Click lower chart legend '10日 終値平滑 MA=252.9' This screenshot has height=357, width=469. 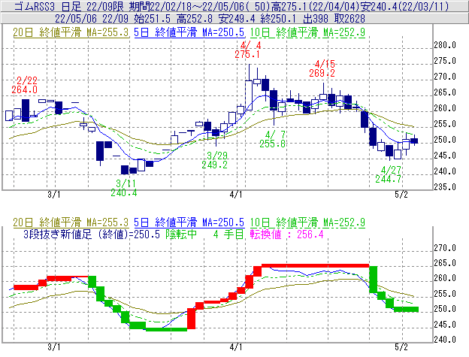point(308,222)
